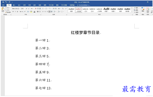Toggle bold formatting
The image size is (153, 97).
[13, 12]
